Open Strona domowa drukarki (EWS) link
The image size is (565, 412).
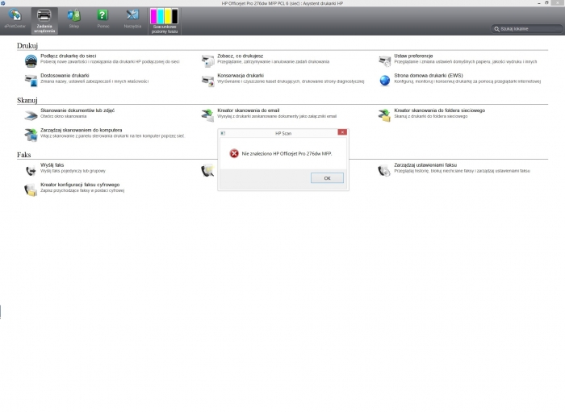(x=429, y=76)
